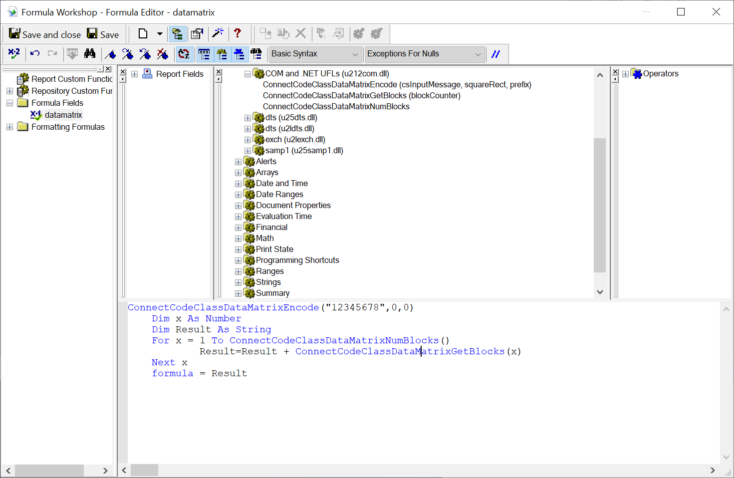Select the Print State category
Image resolution: width=734 pixels, height=478 pixels.
pos(274,249)
